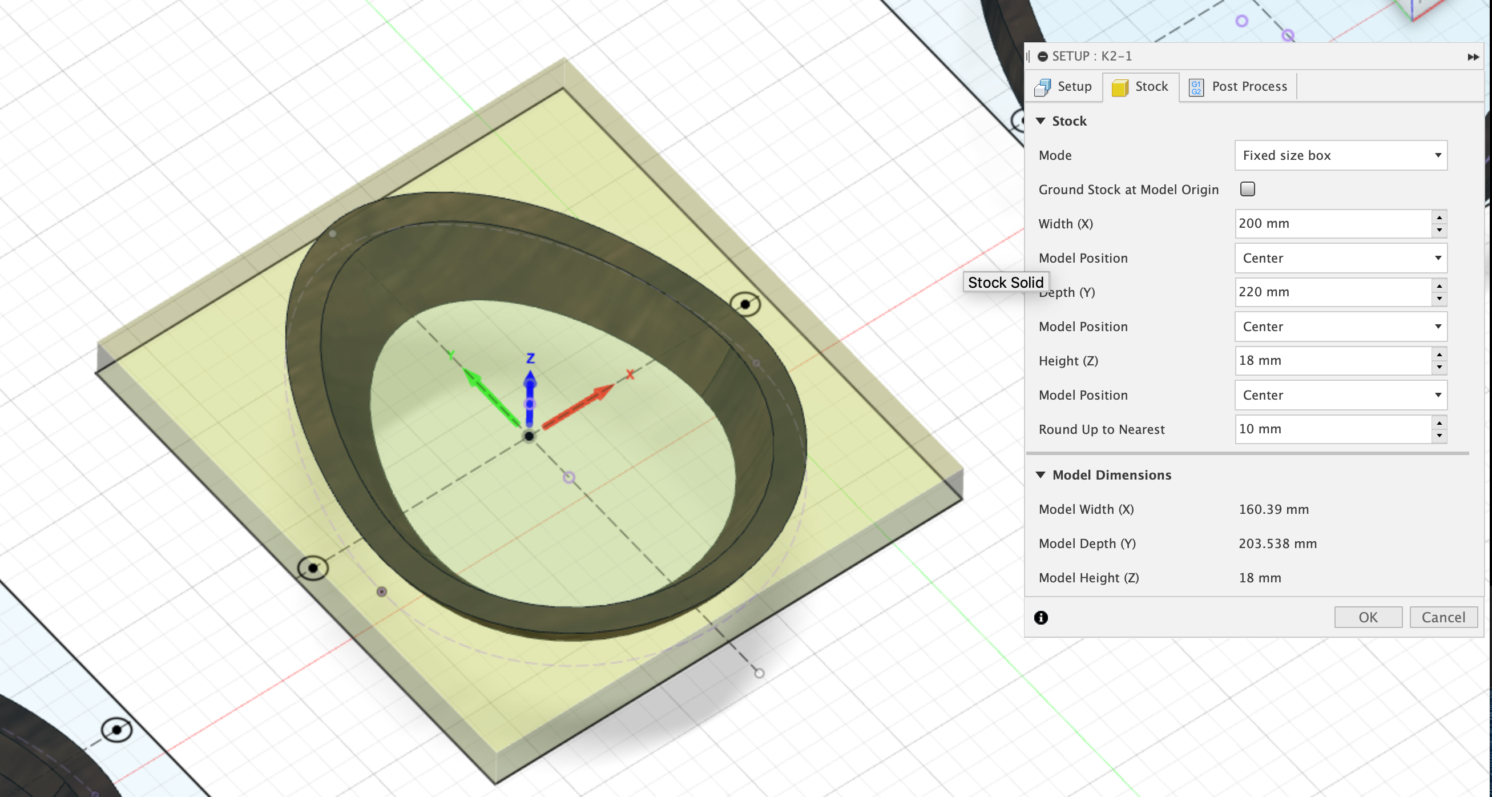Screen dimensions: 1492x797
Task: Collapse the Model Dimensions section
Action: click(1041, 475)
